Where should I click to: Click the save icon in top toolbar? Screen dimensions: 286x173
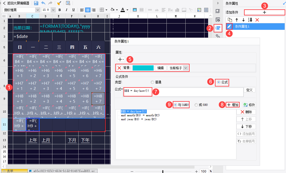36,3
